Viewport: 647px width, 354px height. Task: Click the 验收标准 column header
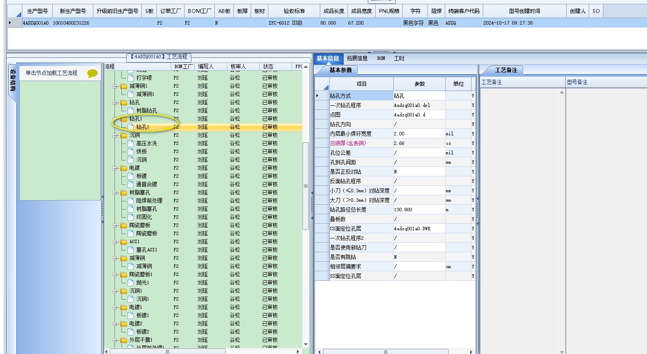pos(294,11)
